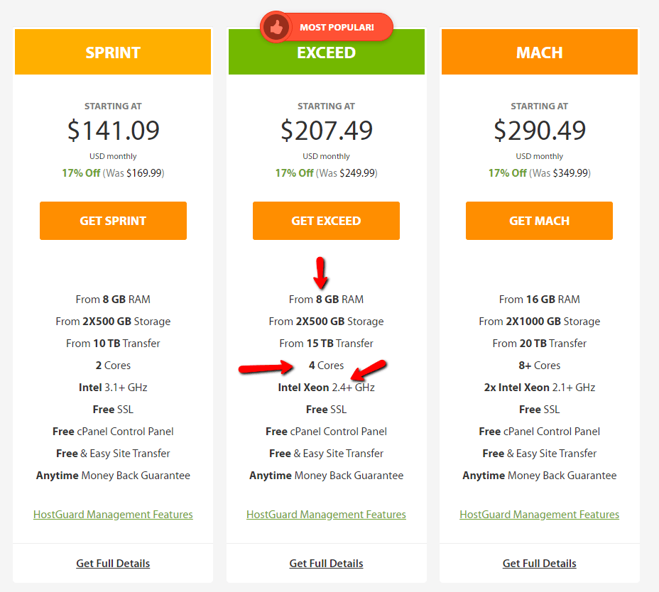Click the red arrow above 8 GB RAM
The image size is (659, 592).
321,272
